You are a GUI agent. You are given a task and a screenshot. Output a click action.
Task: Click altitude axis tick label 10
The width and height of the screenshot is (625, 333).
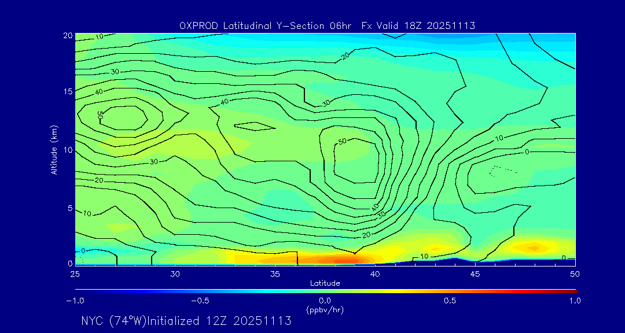(x=68, y=150)
